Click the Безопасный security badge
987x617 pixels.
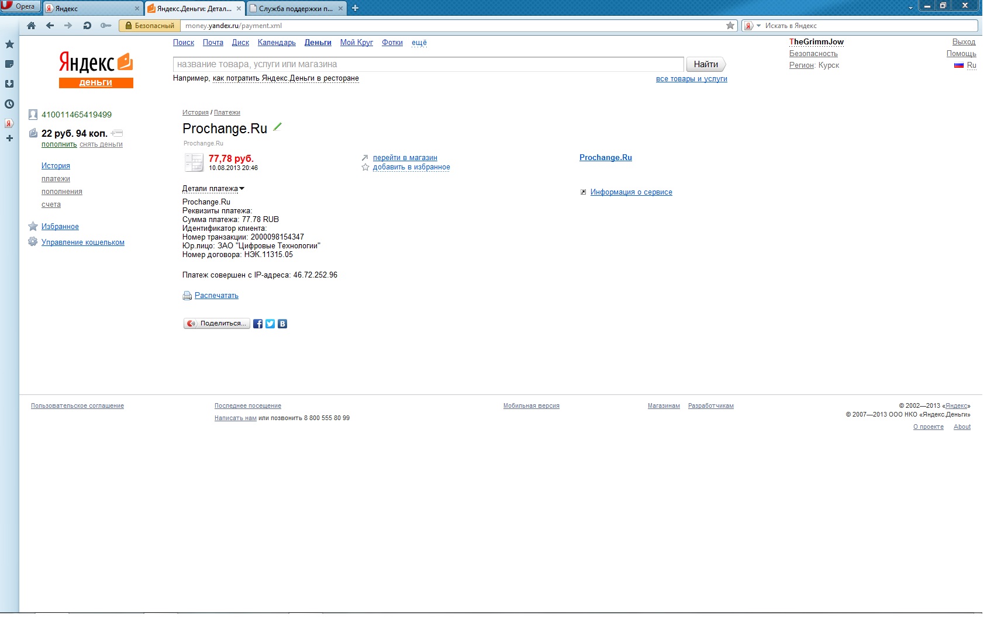tap(149, 26)
